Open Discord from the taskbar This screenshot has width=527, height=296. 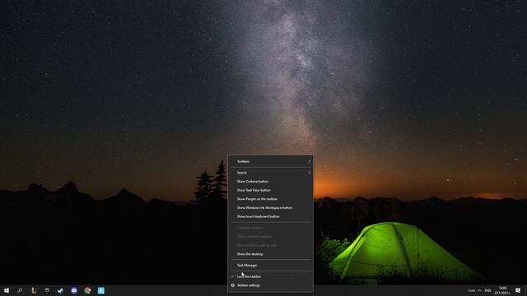(74, 290)
